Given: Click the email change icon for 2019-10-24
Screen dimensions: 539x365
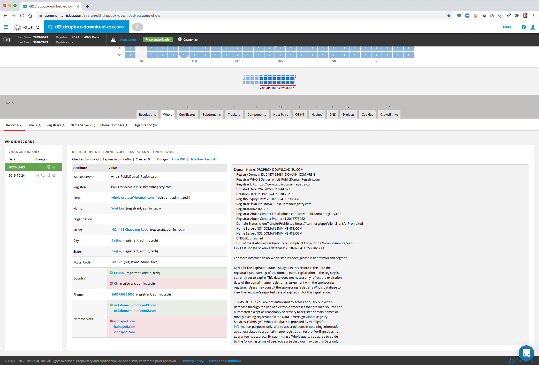Looking at the screenshot, I should click(37, 175).
